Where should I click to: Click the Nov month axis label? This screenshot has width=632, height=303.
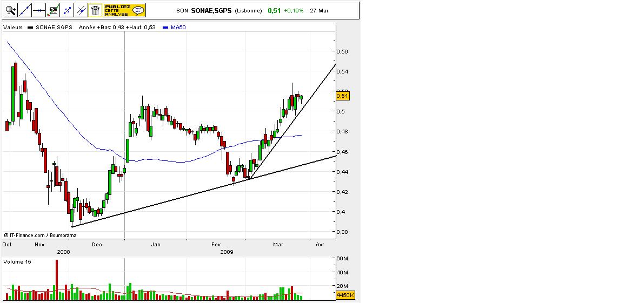(x=39, y=245)
